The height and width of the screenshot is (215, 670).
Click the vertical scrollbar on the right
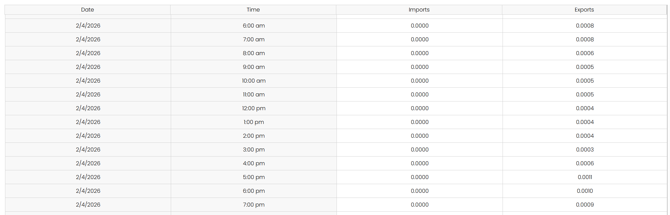(668, 112)
